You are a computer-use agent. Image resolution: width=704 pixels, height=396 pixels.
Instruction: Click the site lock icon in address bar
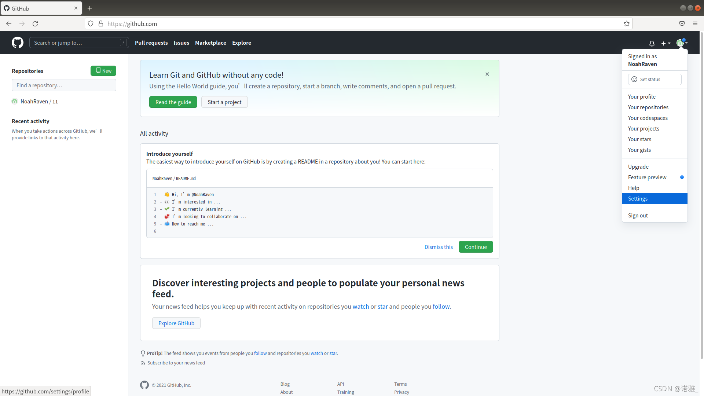tap(101, 24)
